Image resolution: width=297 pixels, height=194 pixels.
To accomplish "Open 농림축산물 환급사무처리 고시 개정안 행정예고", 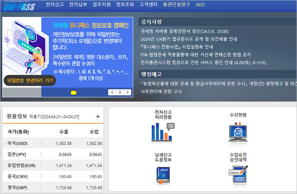I will click(x=219, y=83).
